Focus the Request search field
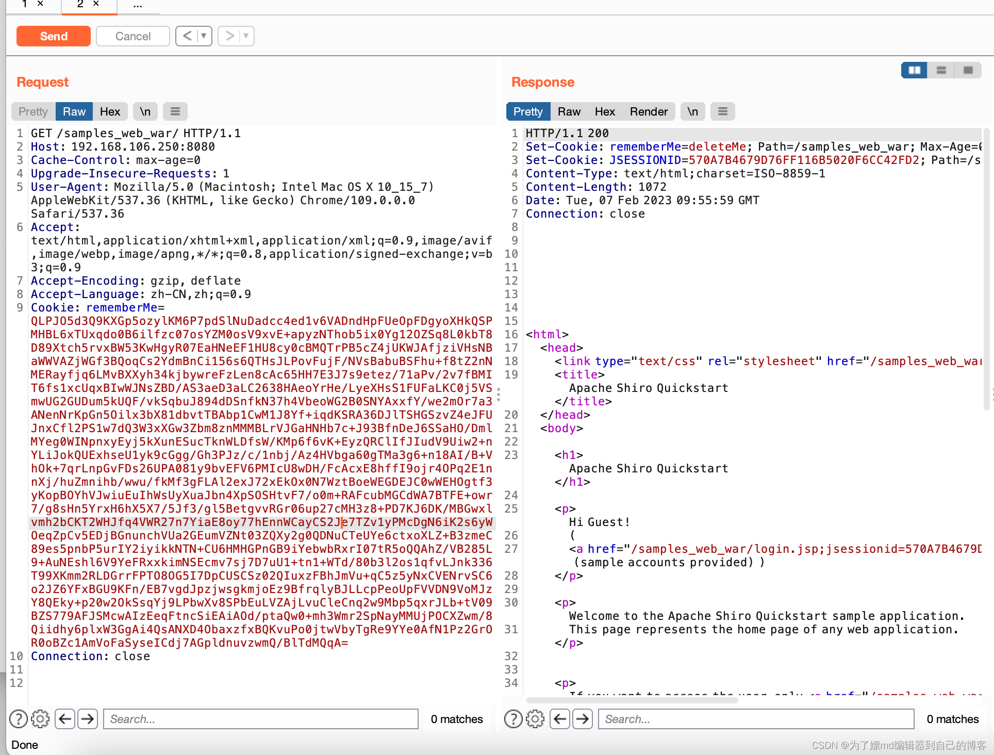994x755 pixels. tap(261, 719)
